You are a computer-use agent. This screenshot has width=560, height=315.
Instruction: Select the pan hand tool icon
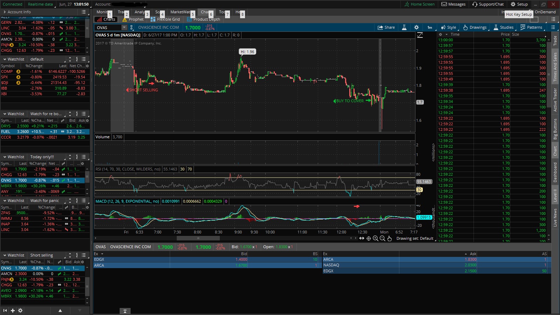pyautogui.click(x=390, y=238)
